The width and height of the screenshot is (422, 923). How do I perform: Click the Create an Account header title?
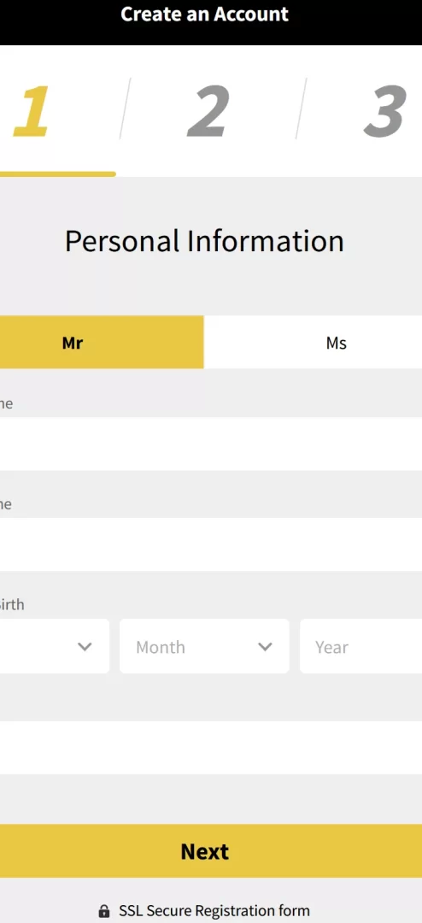tap(205, 15)
